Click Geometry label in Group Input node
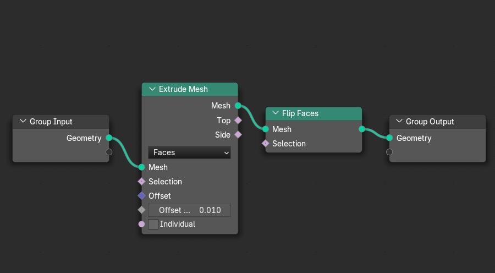This screenshot has height=273, width=495. tap(84, 138)
